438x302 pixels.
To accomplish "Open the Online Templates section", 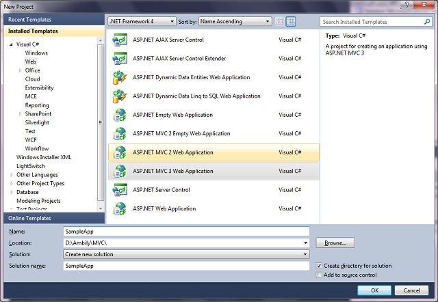I will click(29, 217).
